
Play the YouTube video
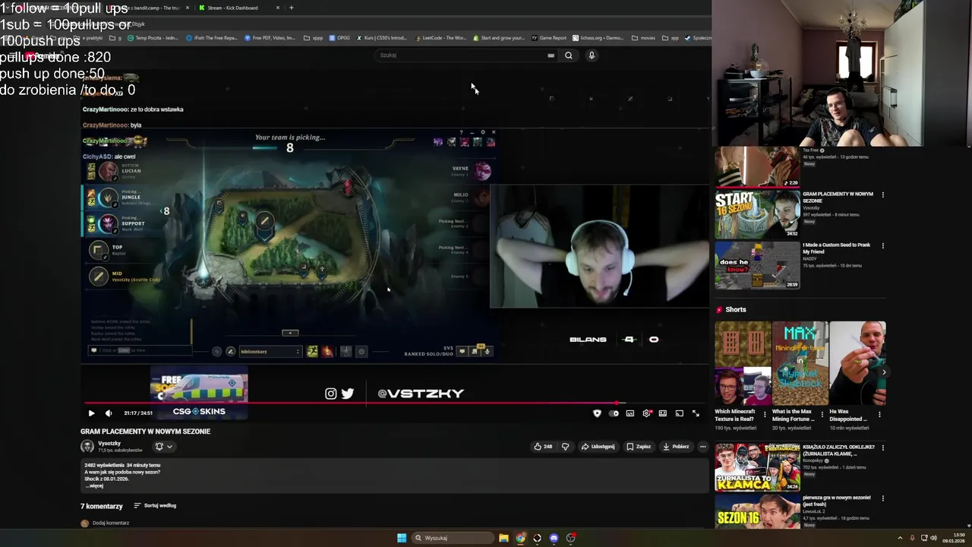pos(91,413)
